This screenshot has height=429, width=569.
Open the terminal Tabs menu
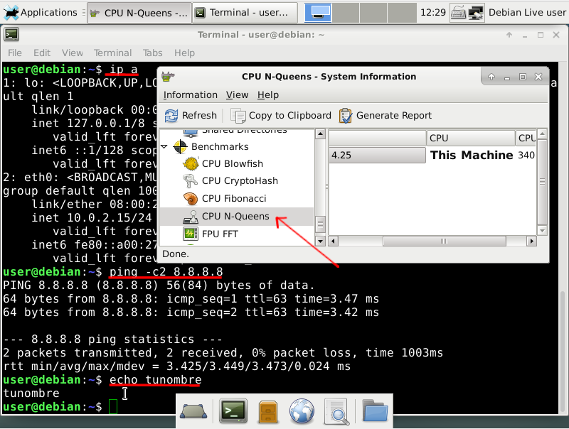152,53
